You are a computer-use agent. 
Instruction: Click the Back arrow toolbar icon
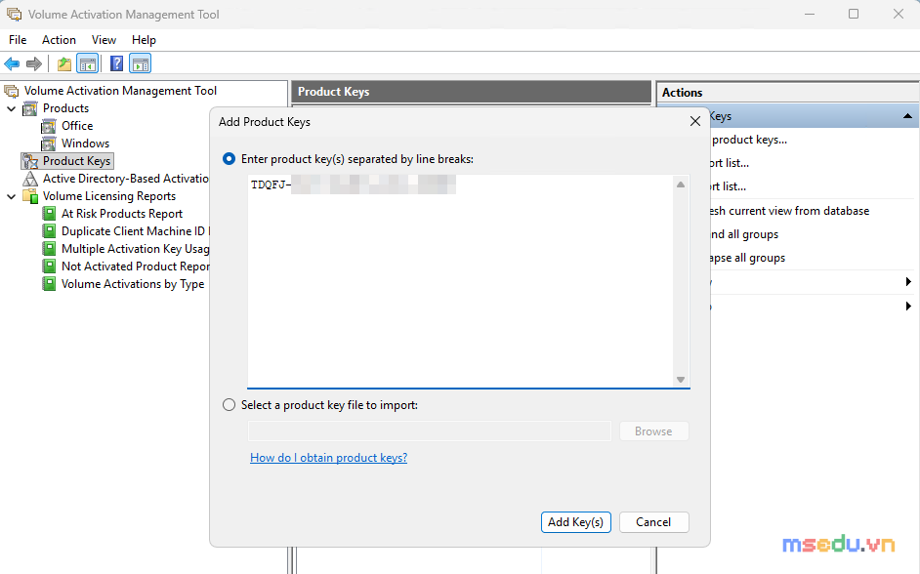pyautogui.click(x=12, y=63)
